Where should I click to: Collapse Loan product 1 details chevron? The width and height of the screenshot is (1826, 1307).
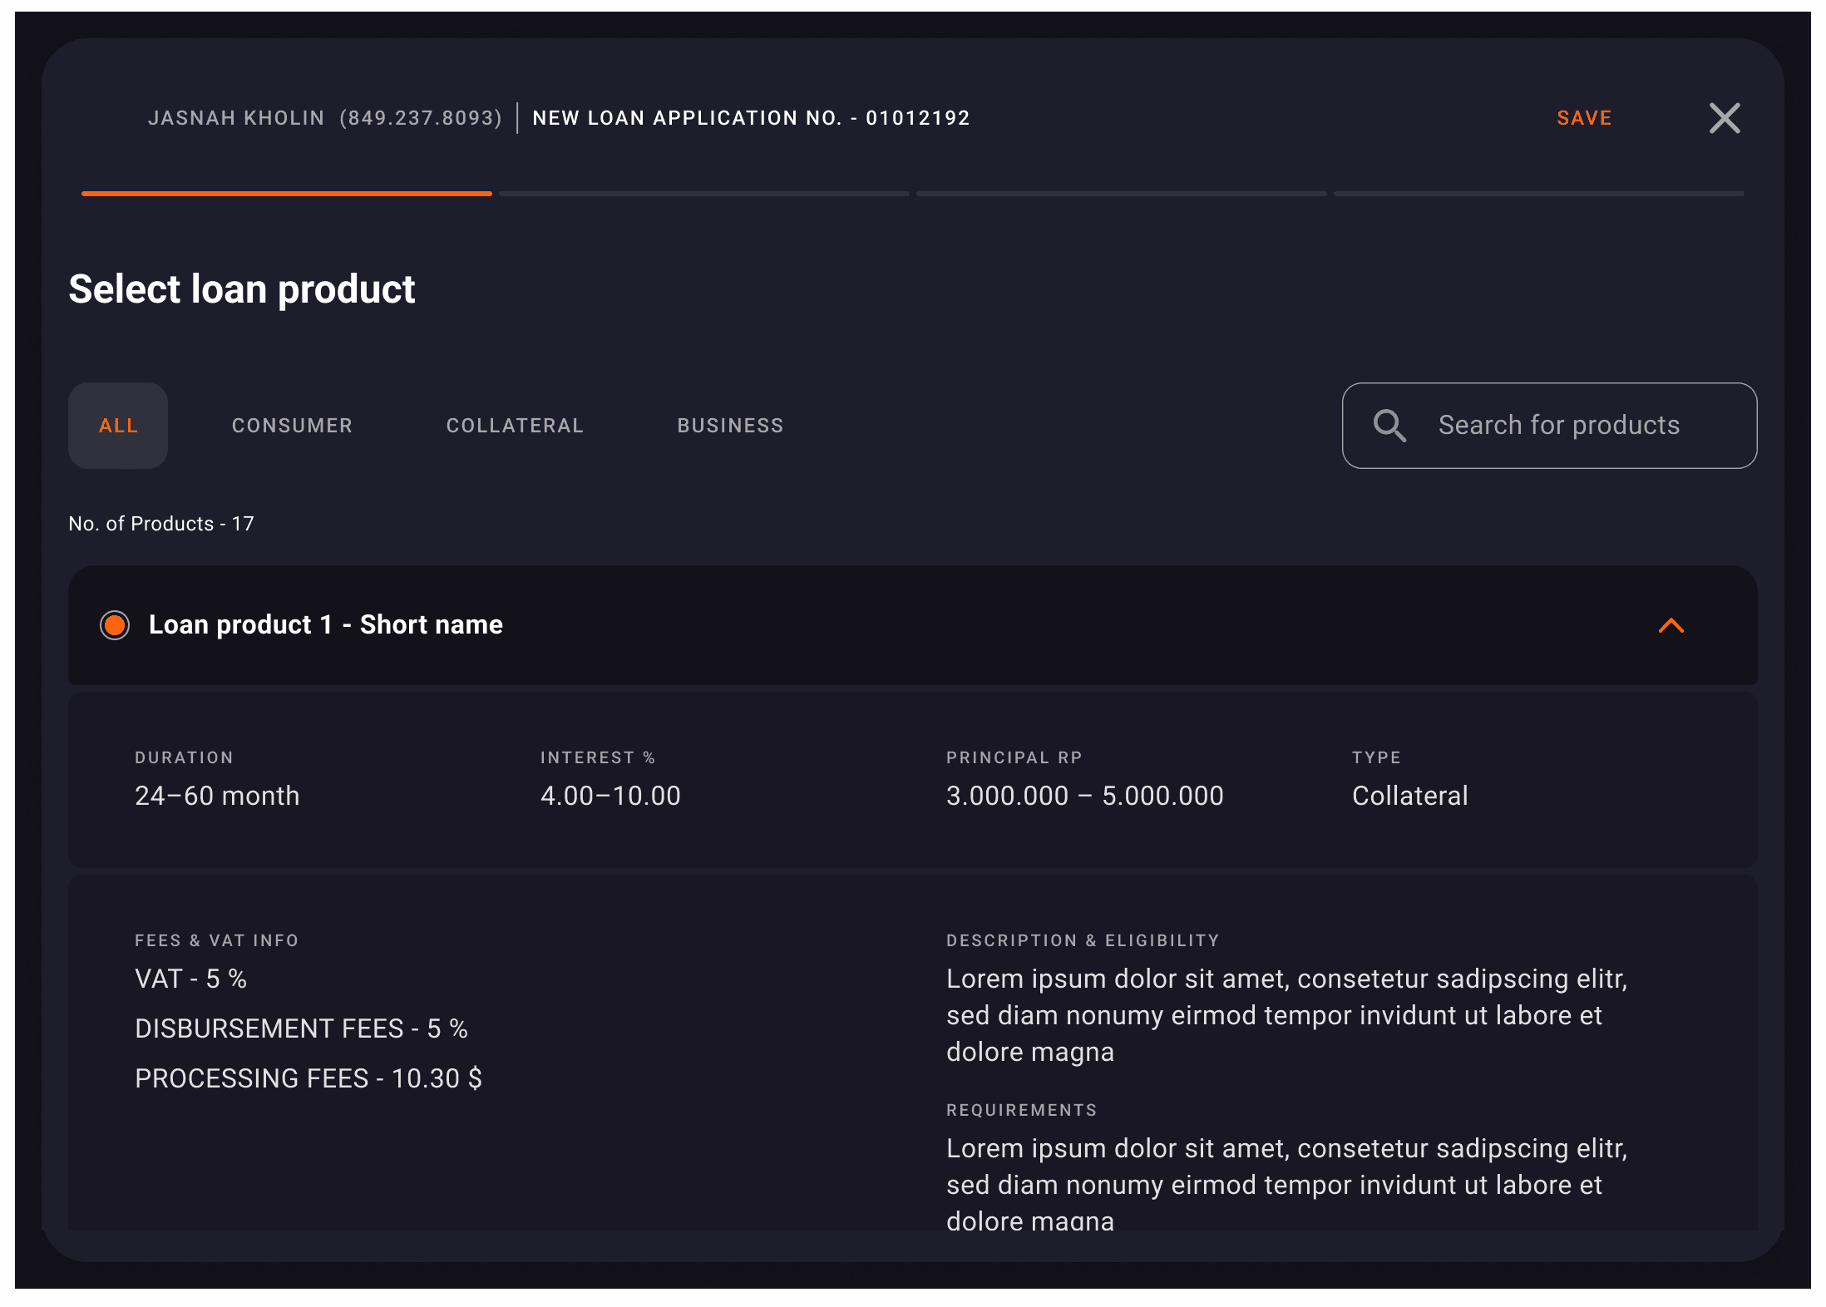[1671, 625]
